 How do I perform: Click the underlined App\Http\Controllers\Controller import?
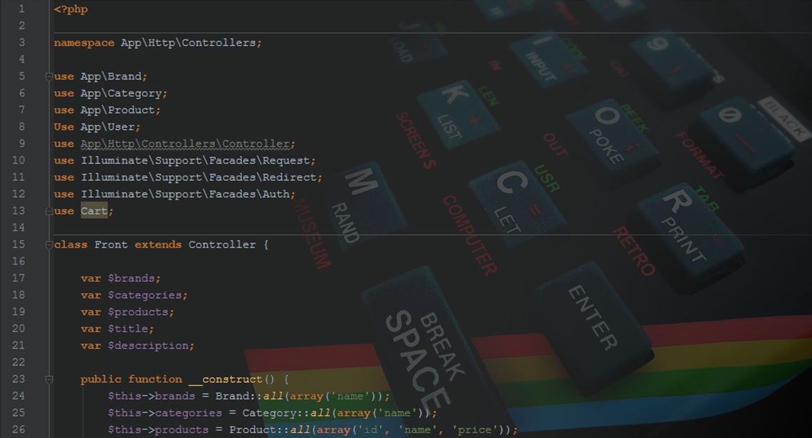pyautogui.click(x=187, y=144)
